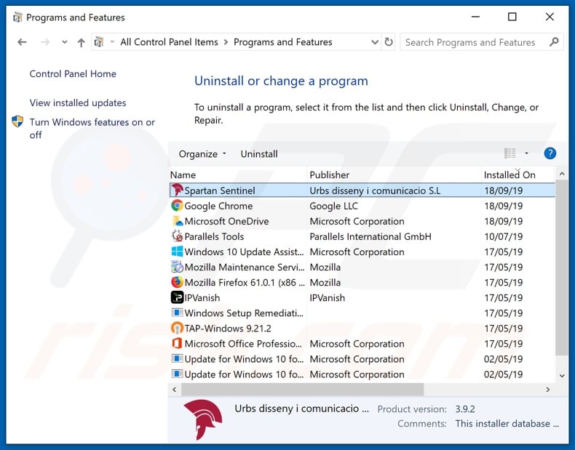Select Windows 10 Update Assist... entry

pyautogui.click(x=245, y=252)
